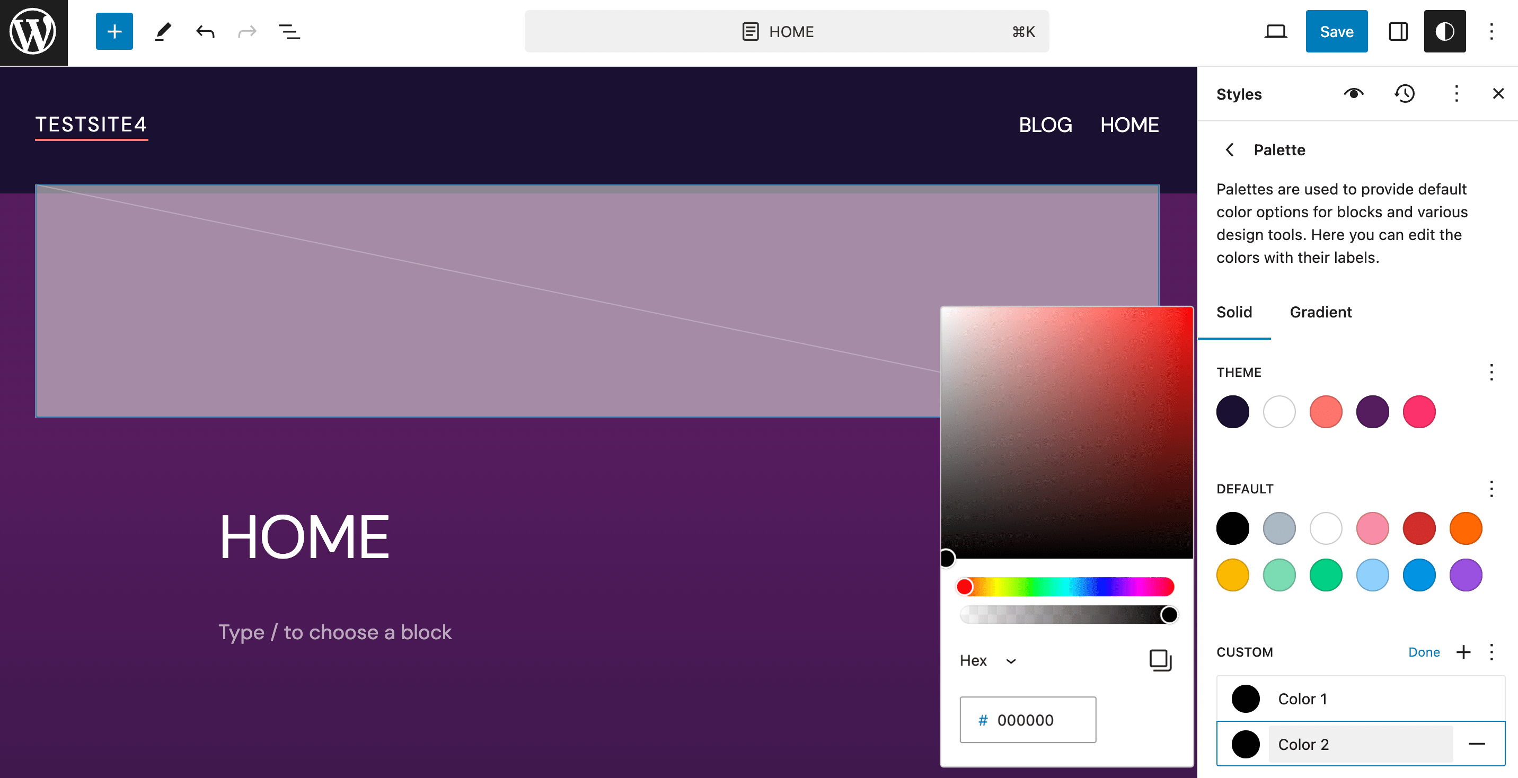Open the Hex color format dropdown
Screen dimensions: 1518x778
[989, 660]
